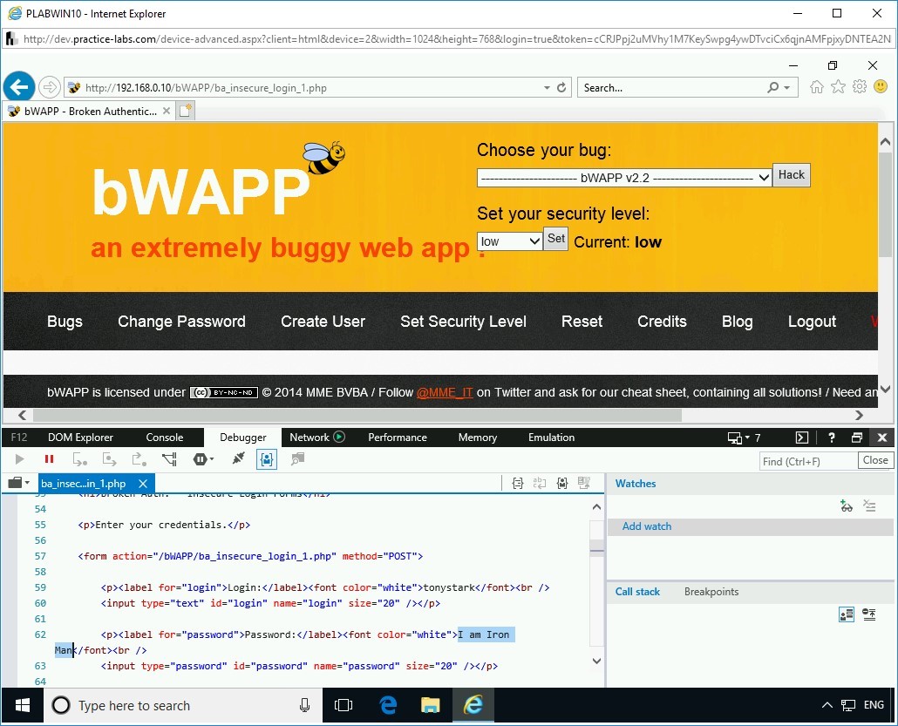Open Internet Explorer favorites star icon
Image resolution: width=898 pixels, height=726 pixels.
tap(837, 87)
